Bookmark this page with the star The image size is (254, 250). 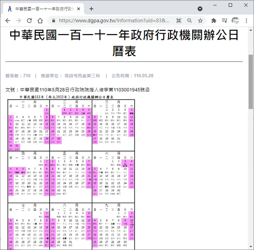(x=200, y=21)
